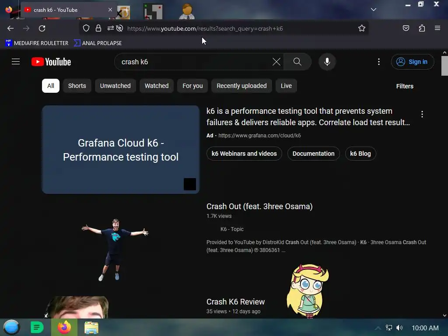Clear the search box with the X

276,62
